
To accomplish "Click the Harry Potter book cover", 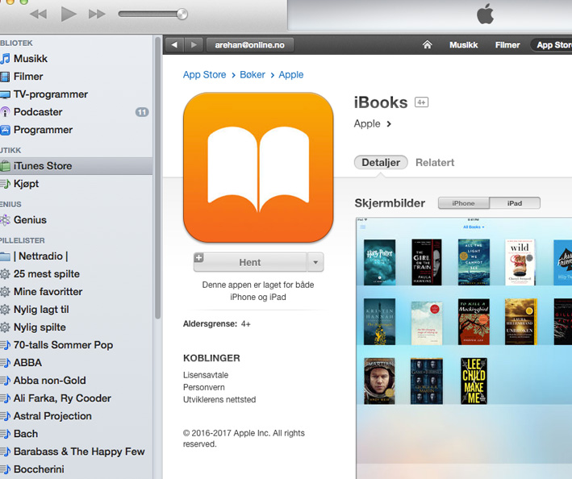I will coord(379,262).
